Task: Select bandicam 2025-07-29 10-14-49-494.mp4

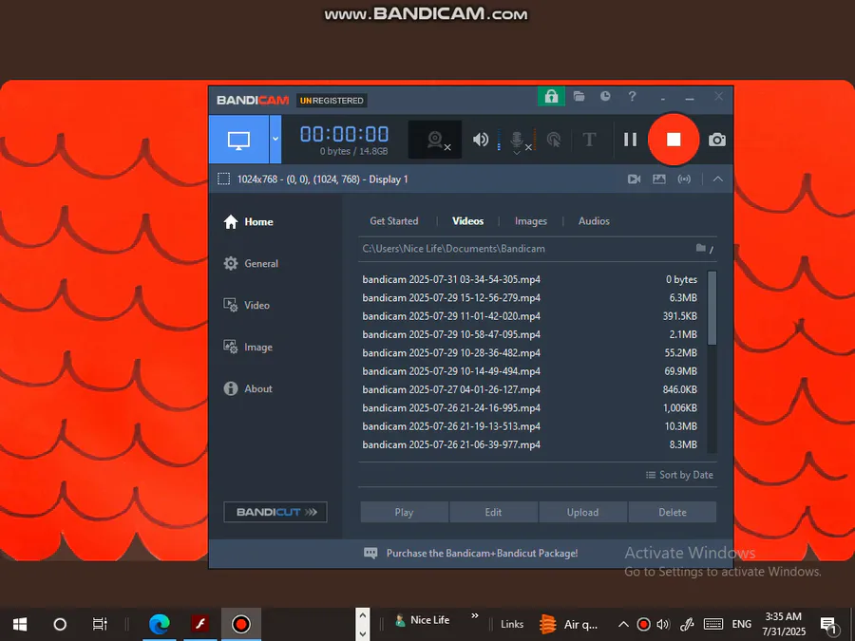Action: point(529,371)
